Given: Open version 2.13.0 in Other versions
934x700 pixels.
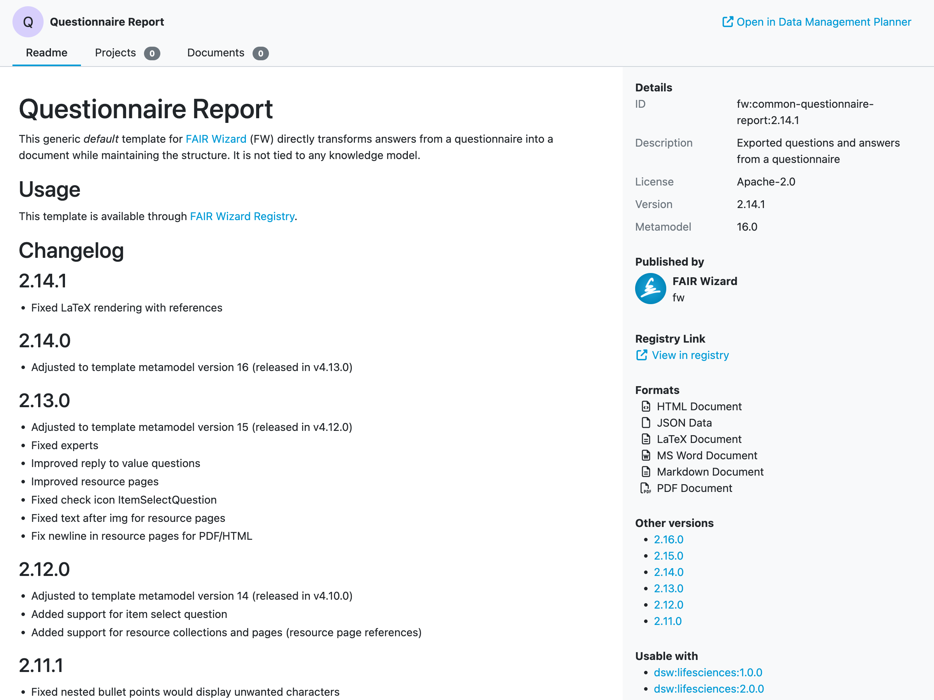Looking at the screenshot, I should coord(669,588).
